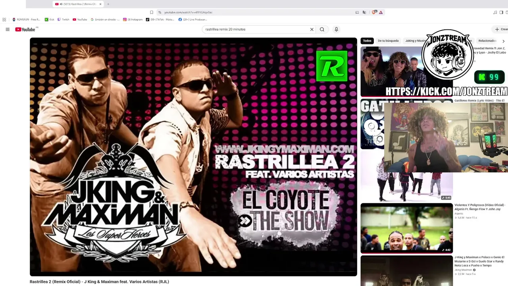This screenshot has height=286, width=508.
Task: Open the Instagram bookmark
Action: [133, 19]
